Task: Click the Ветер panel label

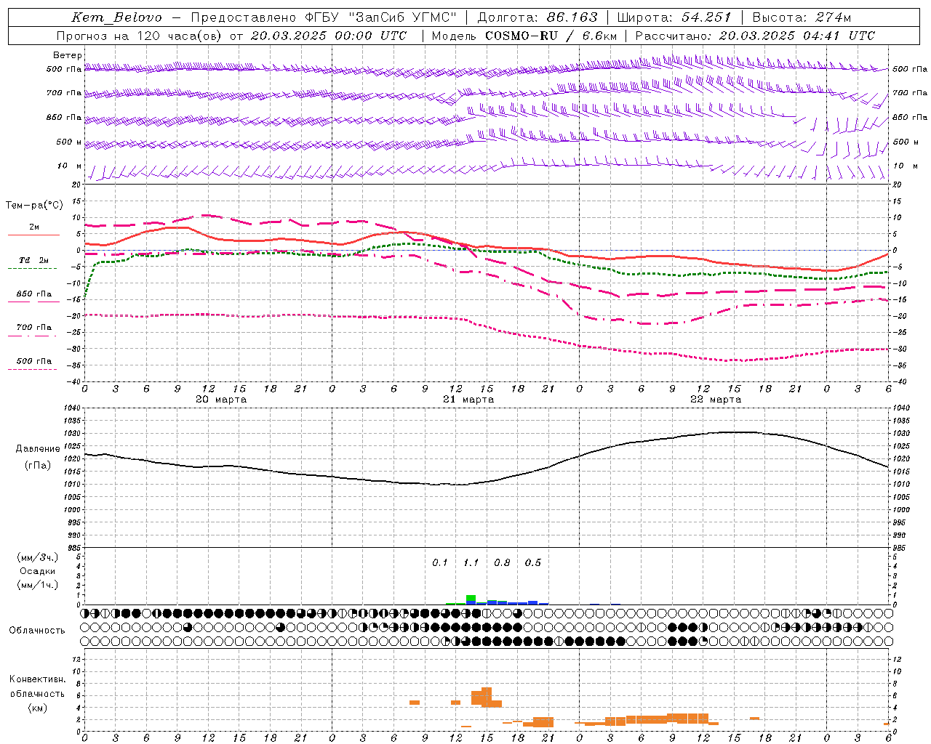Action: (67, 55)
